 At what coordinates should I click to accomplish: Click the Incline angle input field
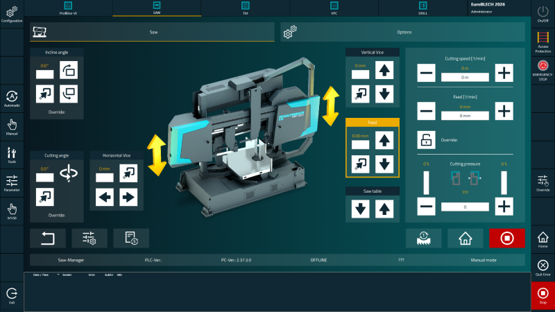pyautogui.click(x=44, y=74)
